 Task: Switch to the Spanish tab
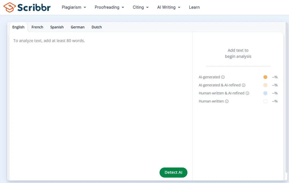[57, 27]
